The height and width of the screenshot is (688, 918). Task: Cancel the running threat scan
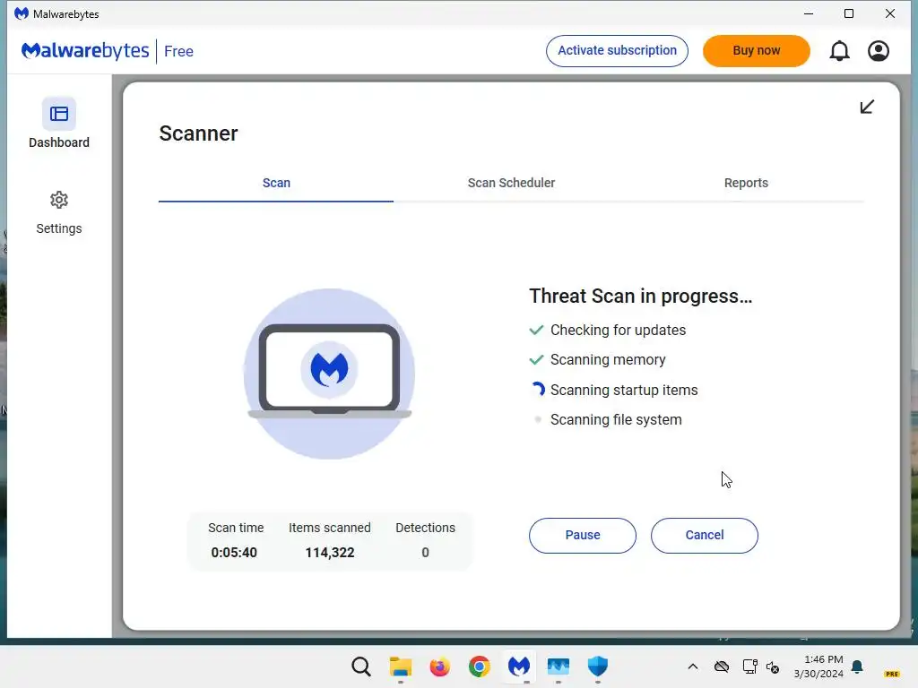(705, 536)
